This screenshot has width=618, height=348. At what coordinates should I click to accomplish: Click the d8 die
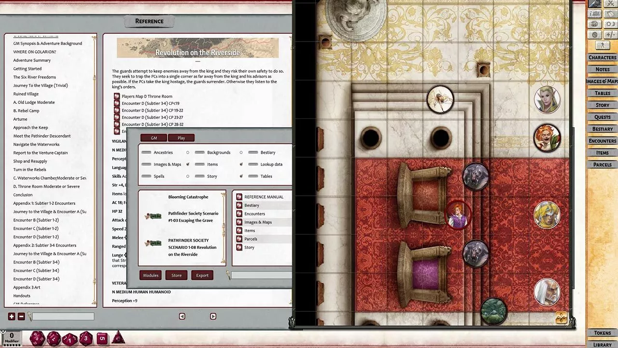(85, 338)
